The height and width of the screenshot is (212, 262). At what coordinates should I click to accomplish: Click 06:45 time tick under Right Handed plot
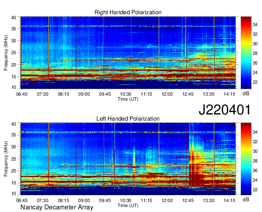point(22,94)
